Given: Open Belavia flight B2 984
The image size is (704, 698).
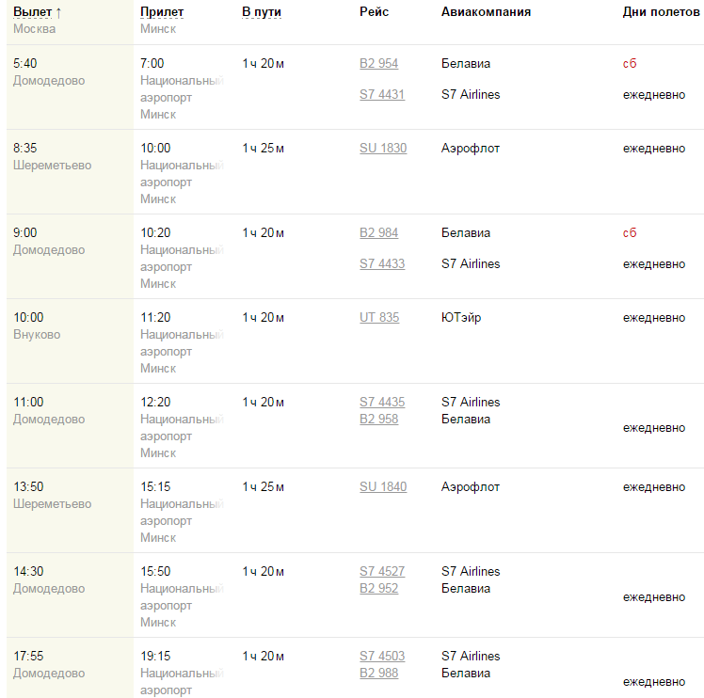Looking at the screenshot, I should click(378, 233).
